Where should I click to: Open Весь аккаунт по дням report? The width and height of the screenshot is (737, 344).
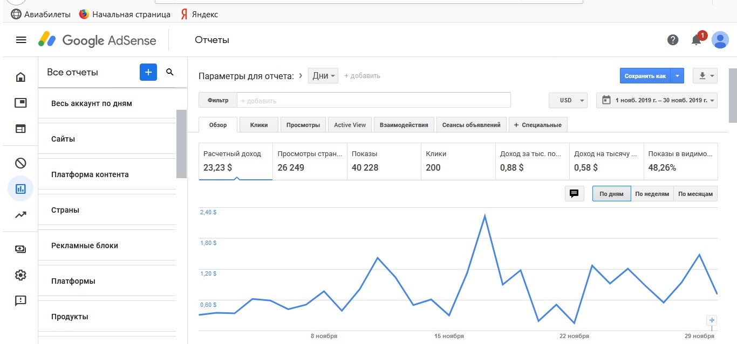pos(107,103)
